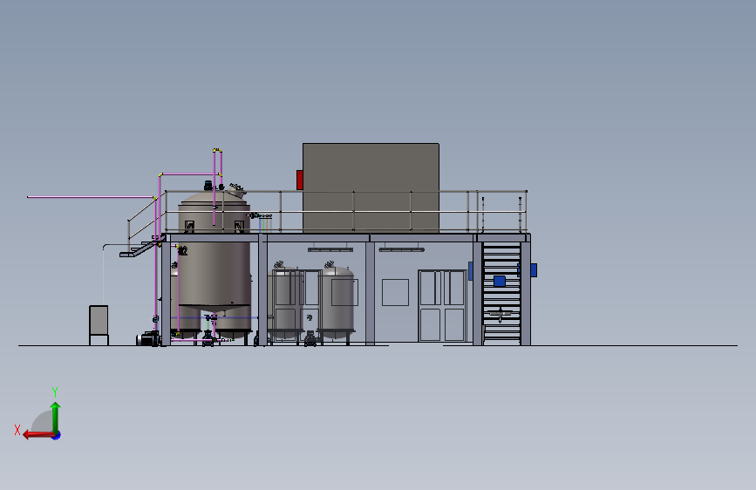Select the motor on top of large tank
The height and width of the screenshot is (490, 756).
(208, 185)
